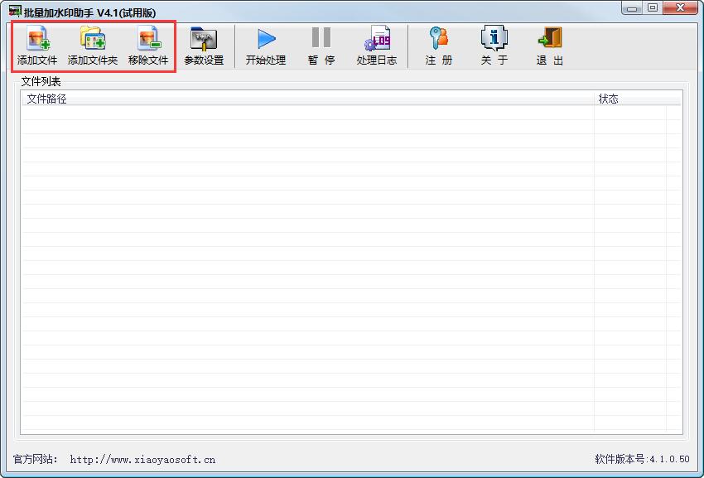Click the 状态 column header
The image size is (704, 478).
coord(629,99)
